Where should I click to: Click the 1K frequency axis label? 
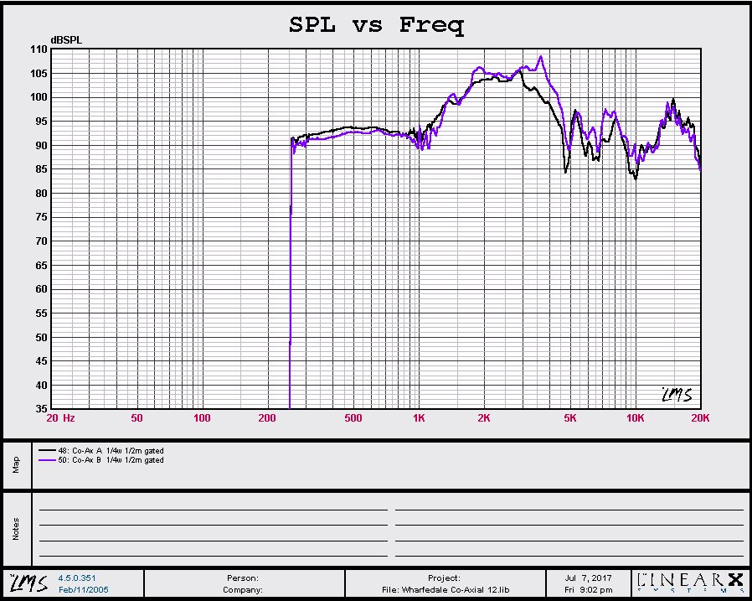pos(418,418)
